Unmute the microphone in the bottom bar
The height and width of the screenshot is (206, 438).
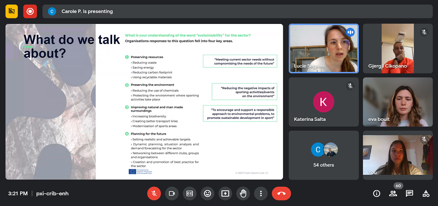pos(154,194)
